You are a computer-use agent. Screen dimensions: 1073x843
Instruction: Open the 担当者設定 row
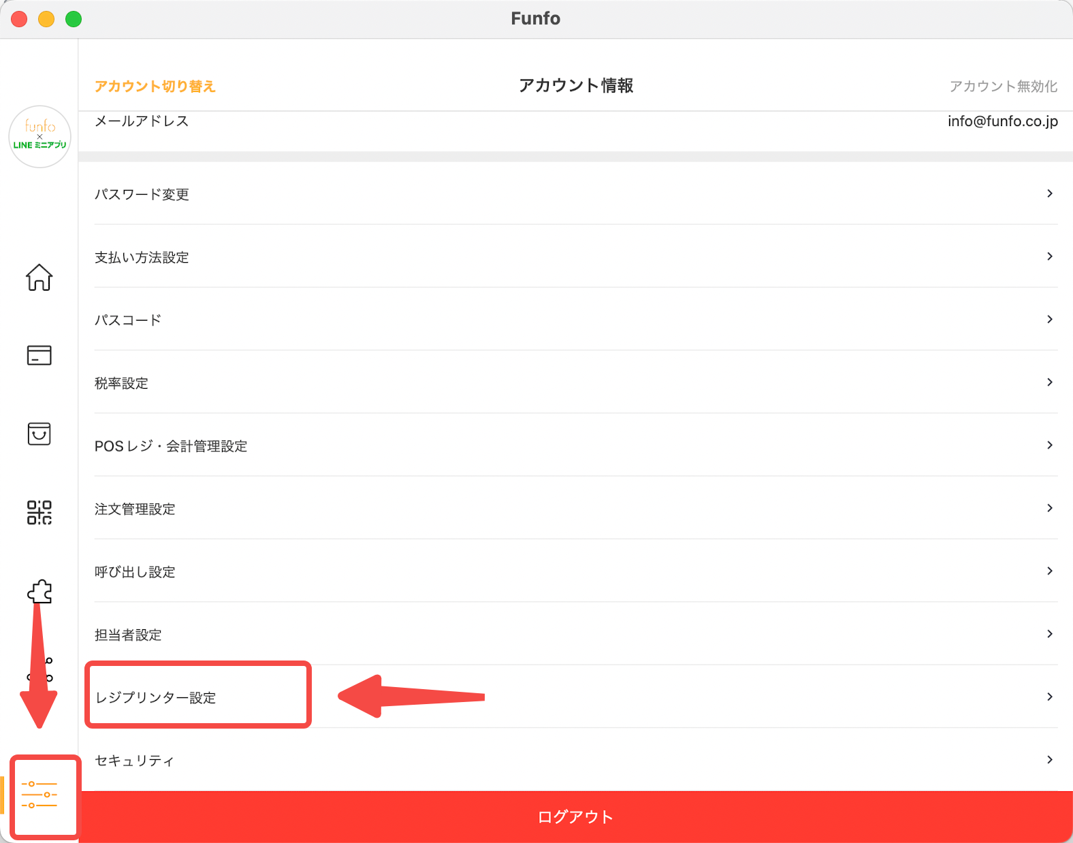pos(128,635)
